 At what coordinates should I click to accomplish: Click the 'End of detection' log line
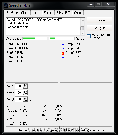pos(17,23)
